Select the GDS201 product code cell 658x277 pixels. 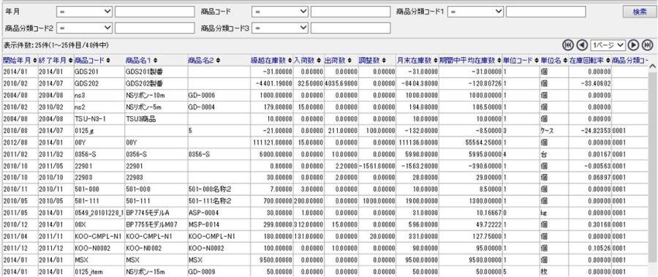(x=99, y=72)
